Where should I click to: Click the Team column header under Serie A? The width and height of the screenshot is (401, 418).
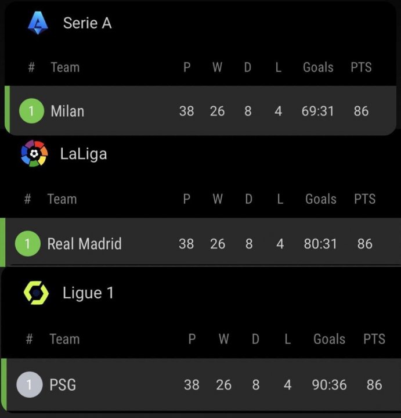[x=65, y=67]
